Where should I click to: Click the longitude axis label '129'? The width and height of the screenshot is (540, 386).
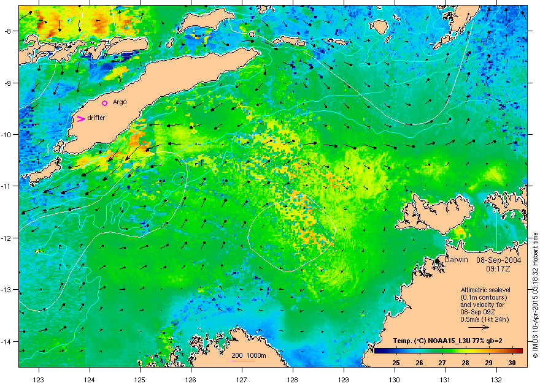tap(344, 380)
